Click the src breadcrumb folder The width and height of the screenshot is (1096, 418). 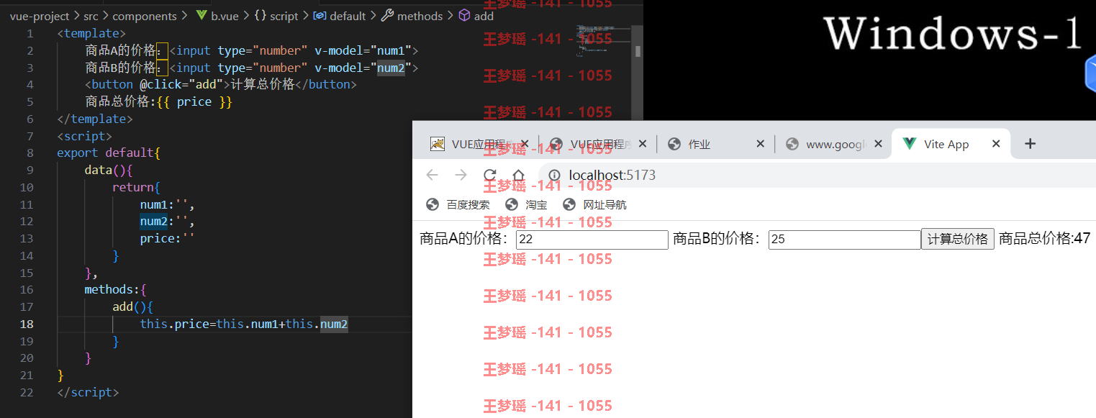tap(91, 16)
